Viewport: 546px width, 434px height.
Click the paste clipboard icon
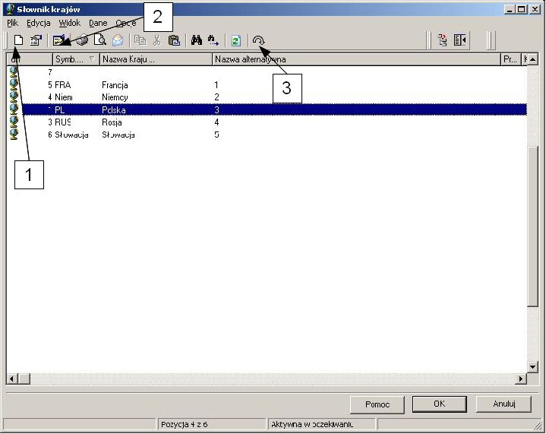[174, 40]
